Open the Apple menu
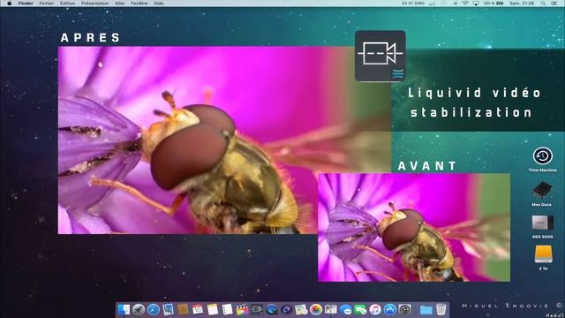565x318 pixels. click(9, 4)
